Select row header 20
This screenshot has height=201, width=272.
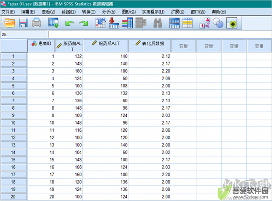pos(14,197)
